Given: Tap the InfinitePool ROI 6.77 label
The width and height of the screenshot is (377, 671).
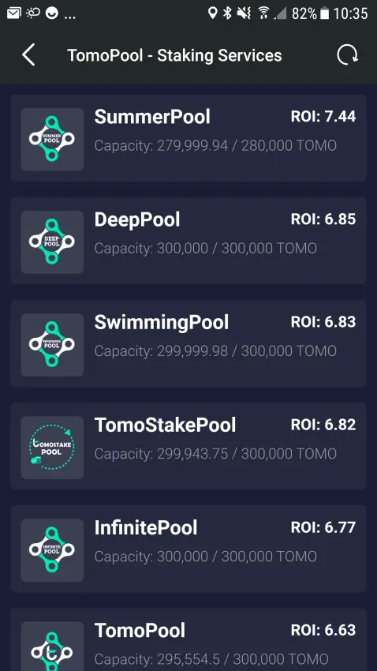Looking at the screenshot, I should tap(323, 527).
